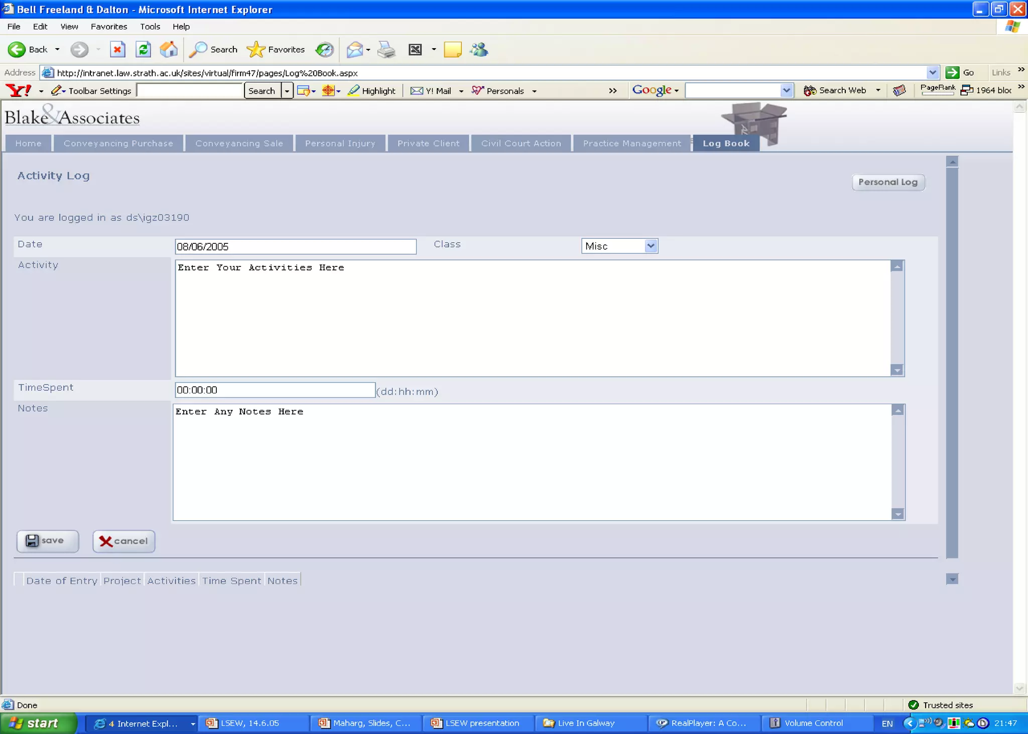Click the Messenger people icon
The image size is (1028, 734).
point(479,49)
